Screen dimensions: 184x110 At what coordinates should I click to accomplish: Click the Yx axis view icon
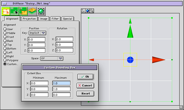click(83, 11)
